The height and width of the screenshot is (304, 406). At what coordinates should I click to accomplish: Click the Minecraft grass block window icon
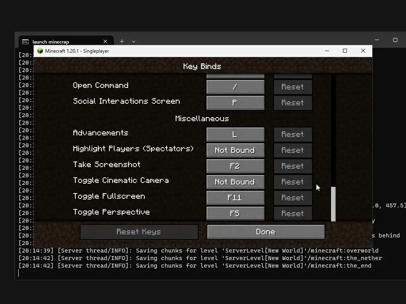40,51
